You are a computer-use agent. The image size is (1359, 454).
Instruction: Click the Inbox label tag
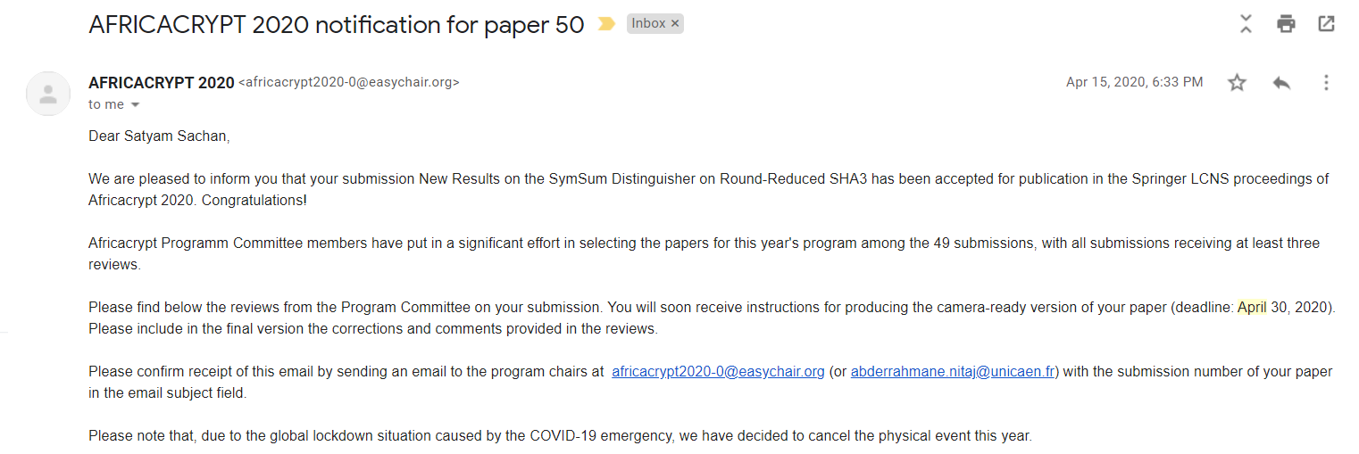pyautogui.click(x=649, y=24)
